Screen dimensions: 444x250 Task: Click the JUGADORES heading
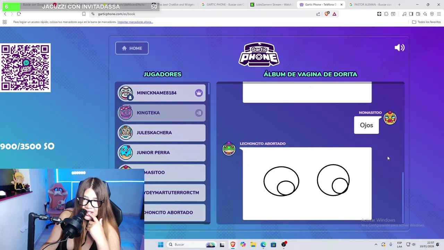(x=162, y=74)
